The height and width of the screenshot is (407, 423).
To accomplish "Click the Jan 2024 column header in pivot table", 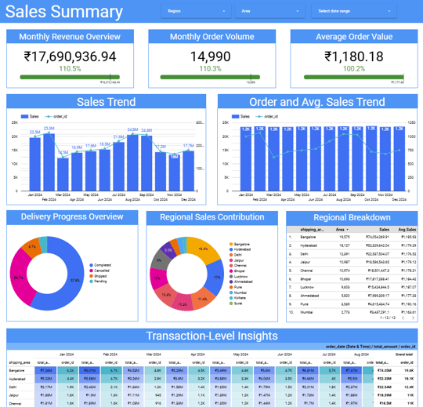I will (x=67, y=354).
